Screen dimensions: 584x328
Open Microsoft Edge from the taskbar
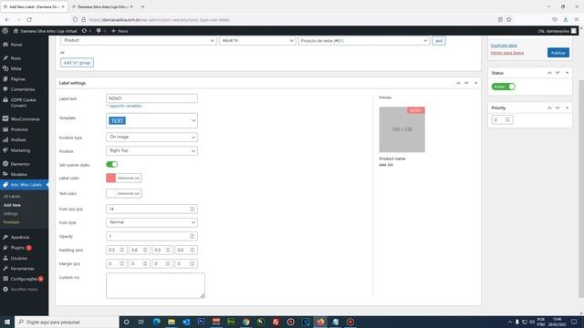[156, 322]
